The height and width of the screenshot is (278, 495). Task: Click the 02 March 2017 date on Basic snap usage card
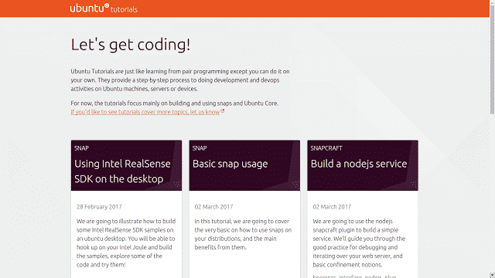pyautogui.click(x=213, y=207)
